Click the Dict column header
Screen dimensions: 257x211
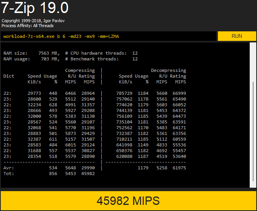(x=8, y=76)
